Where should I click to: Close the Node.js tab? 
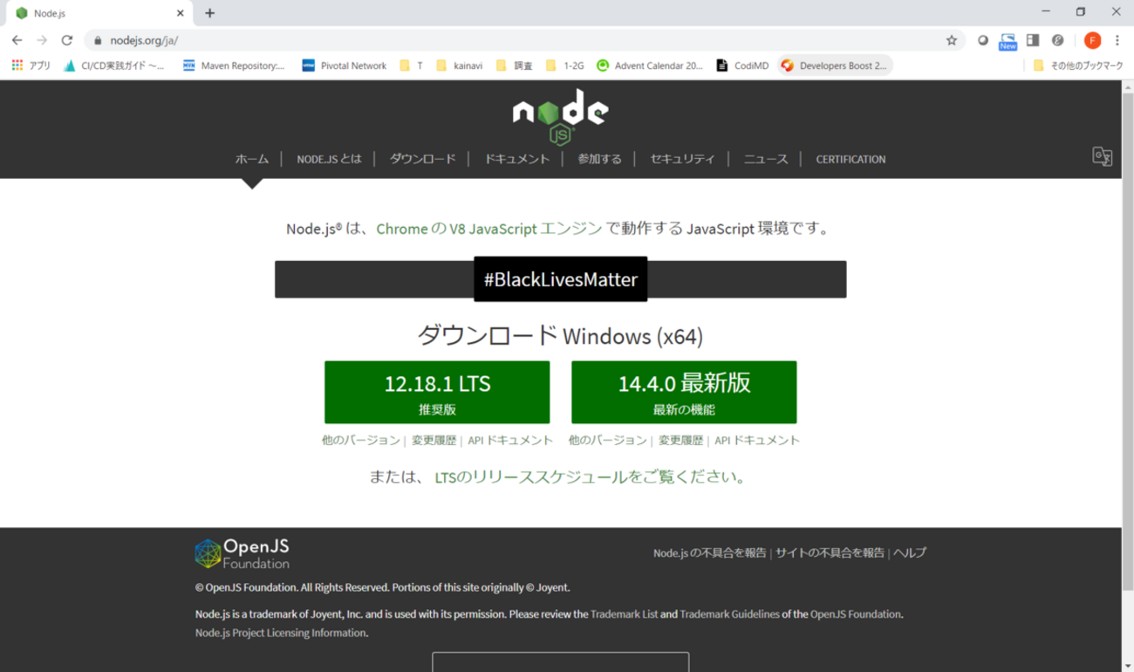pyautogui.click(x=181, y=13)
